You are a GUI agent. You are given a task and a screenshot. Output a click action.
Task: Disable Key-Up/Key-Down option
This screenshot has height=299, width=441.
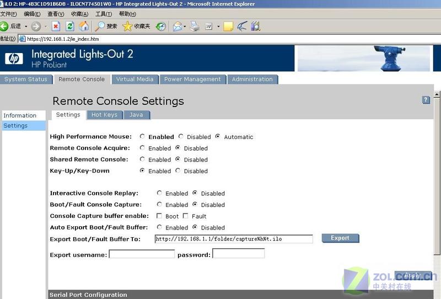click(x=178, y=170)
